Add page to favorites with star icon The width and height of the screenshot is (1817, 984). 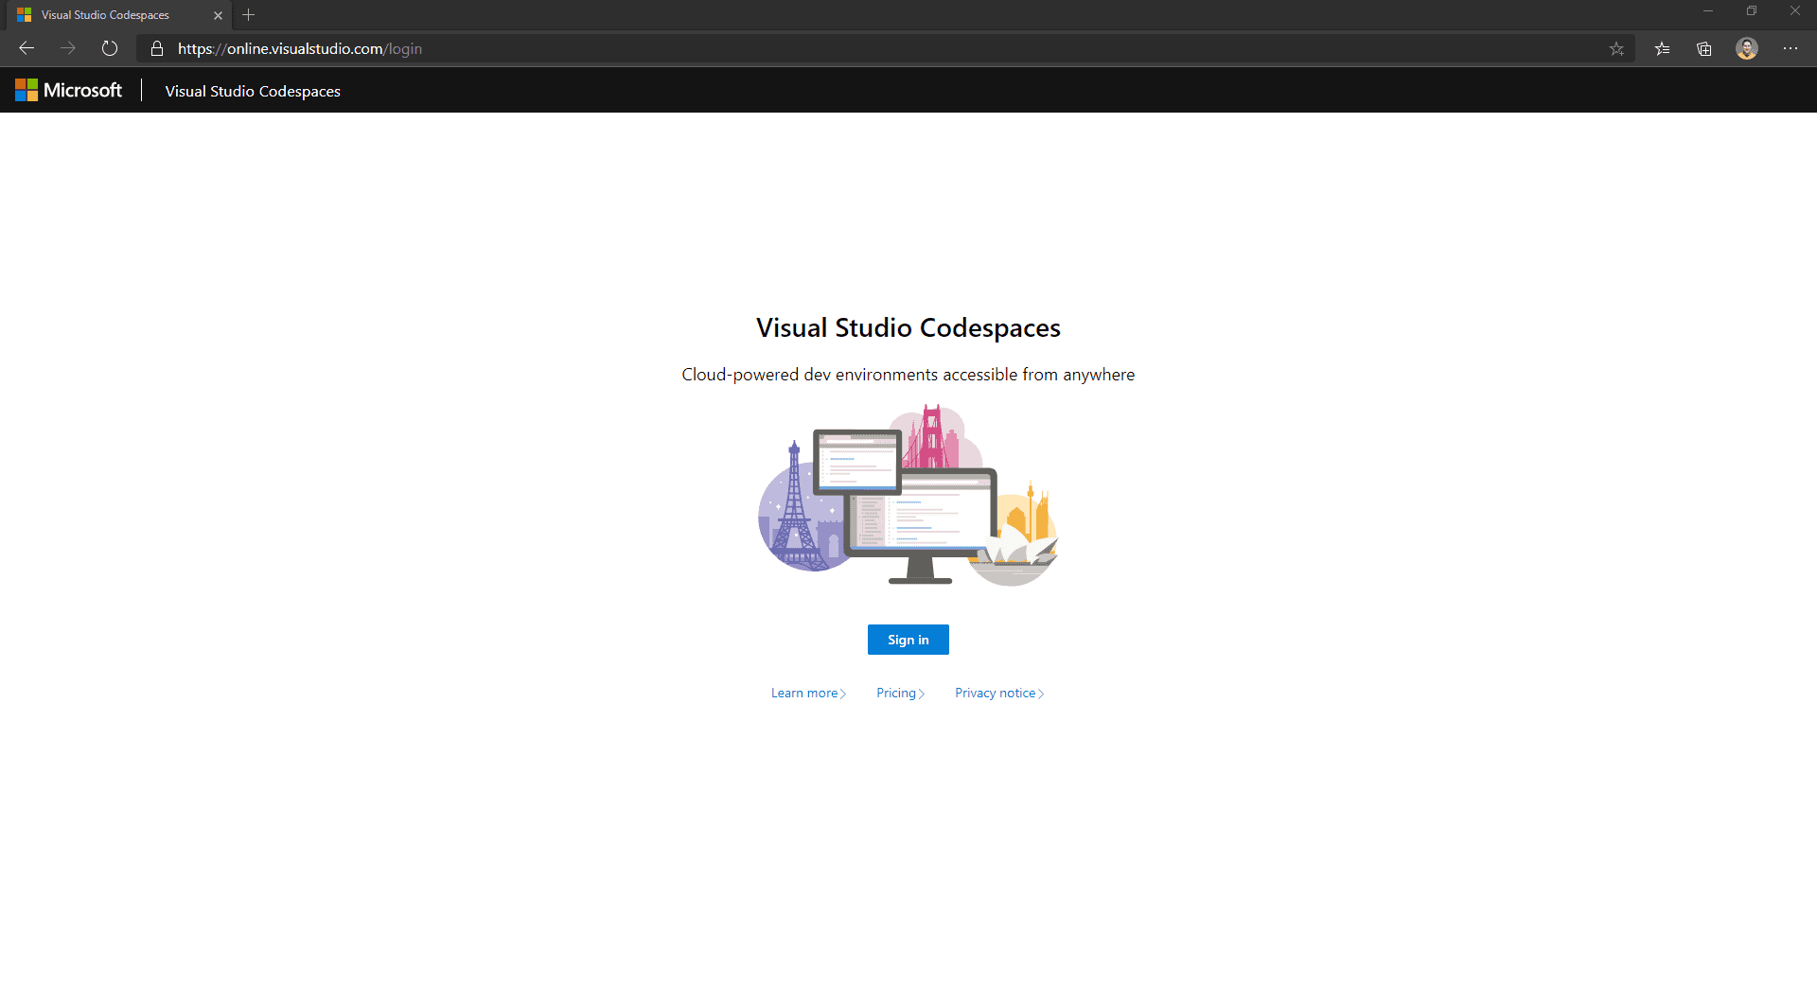(x=1616, y=48)
